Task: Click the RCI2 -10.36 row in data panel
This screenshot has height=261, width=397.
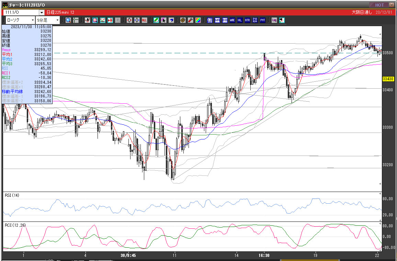Action: [x=26, y=78]
